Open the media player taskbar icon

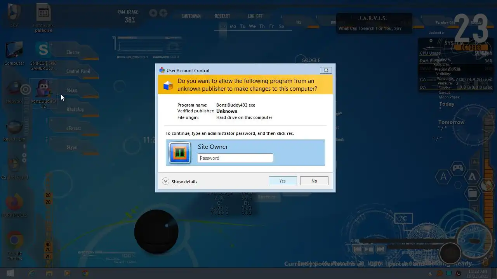(67, 273)
